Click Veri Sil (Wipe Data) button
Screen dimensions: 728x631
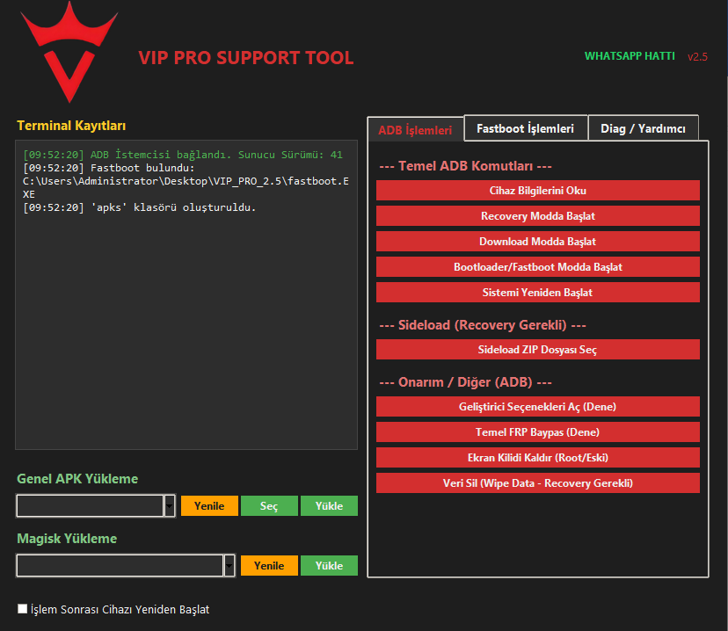[x=537, y=483]
